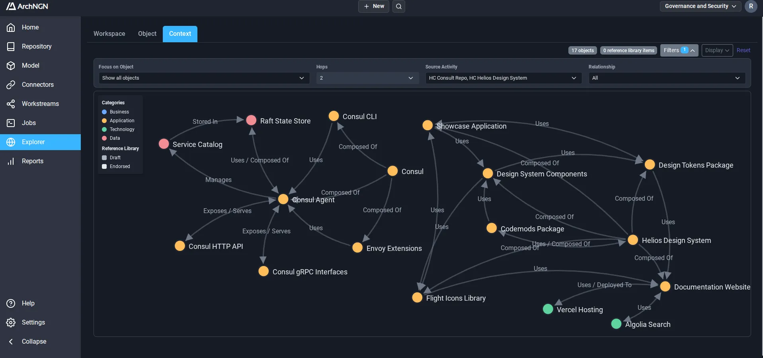
Task: Open Home from the sidebar
Action: (40, 27)
